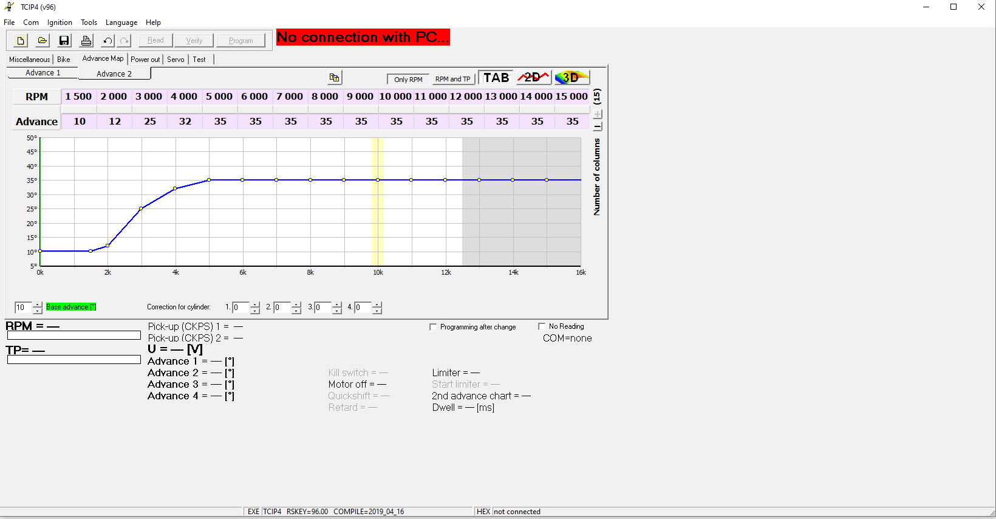Increase cylinder 4 correction value
This screenshot has width=996, height=519.
click(377, 304)
